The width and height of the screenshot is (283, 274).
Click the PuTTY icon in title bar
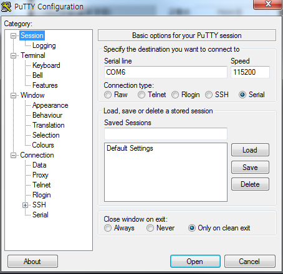coord(6,7)
